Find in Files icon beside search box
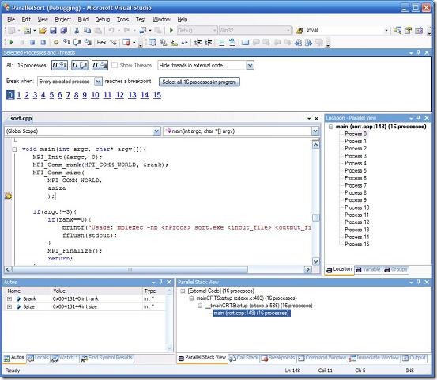This screenshot has width=437, height=380. coord(299,30)
